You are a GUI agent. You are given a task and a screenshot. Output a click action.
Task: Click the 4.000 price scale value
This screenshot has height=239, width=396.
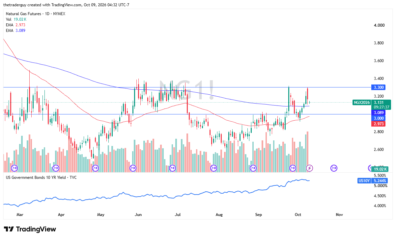[x=379, y=25]
